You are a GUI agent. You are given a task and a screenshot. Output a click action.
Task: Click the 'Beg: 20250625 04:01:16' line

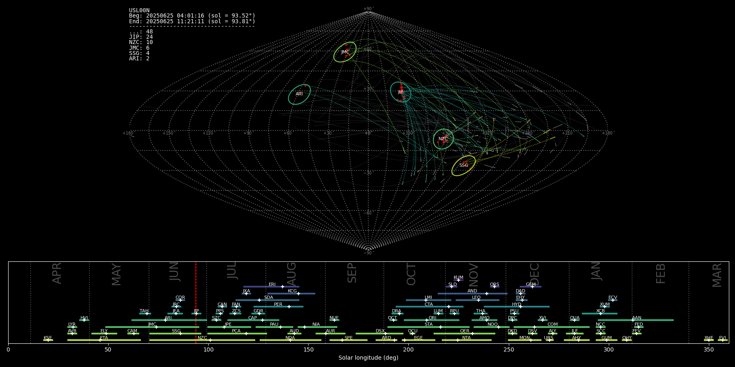[192, 16]
